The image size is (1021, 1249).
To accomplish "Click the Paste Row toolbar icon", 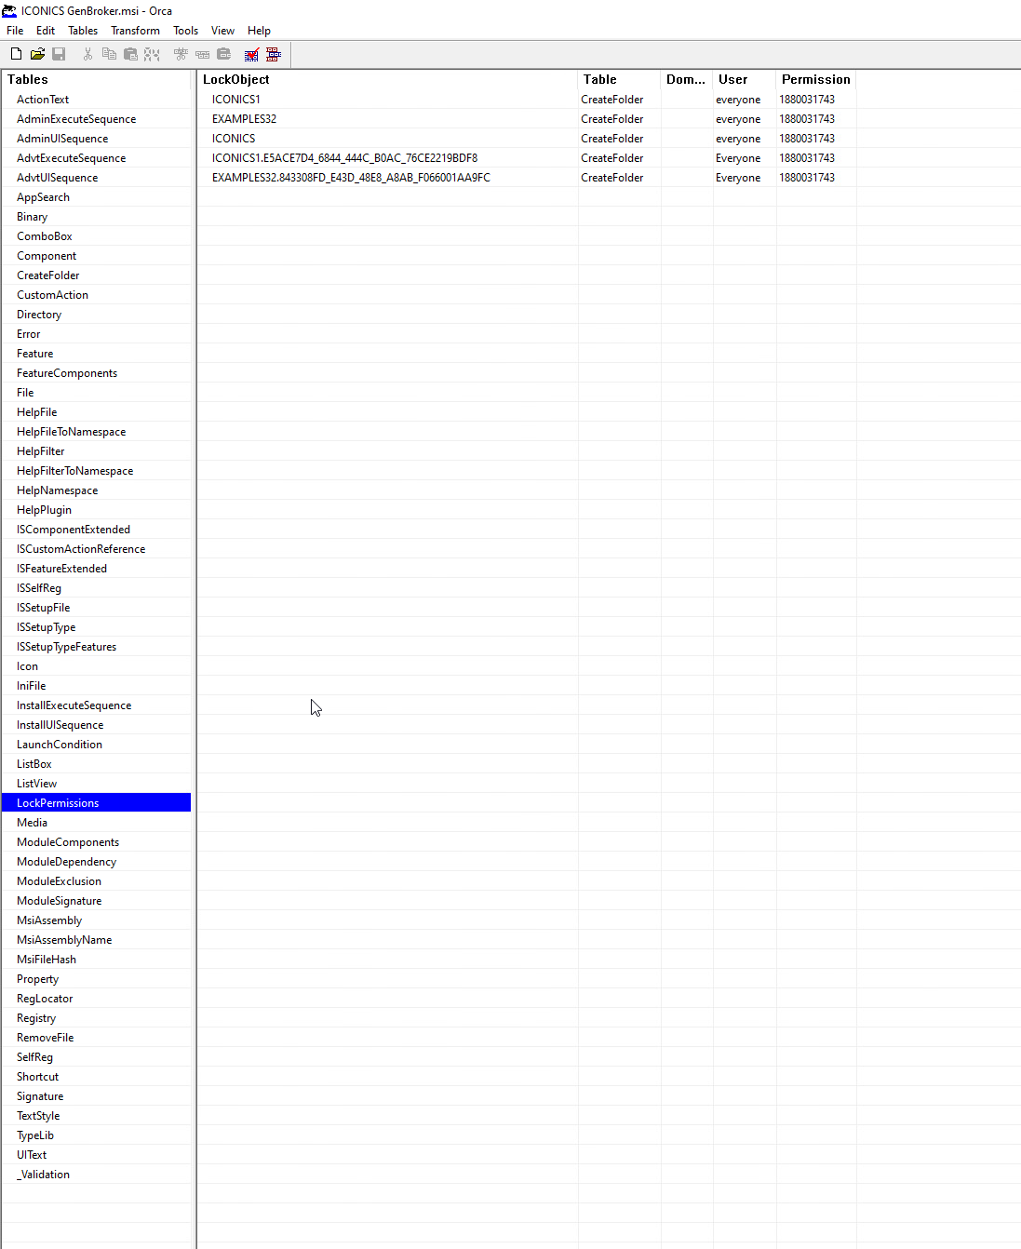I will [223, 54].
